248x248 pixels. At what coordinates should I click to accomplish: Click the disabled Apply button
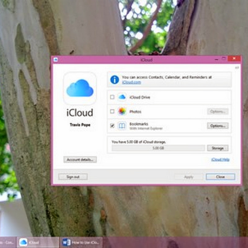pos(189,177)
